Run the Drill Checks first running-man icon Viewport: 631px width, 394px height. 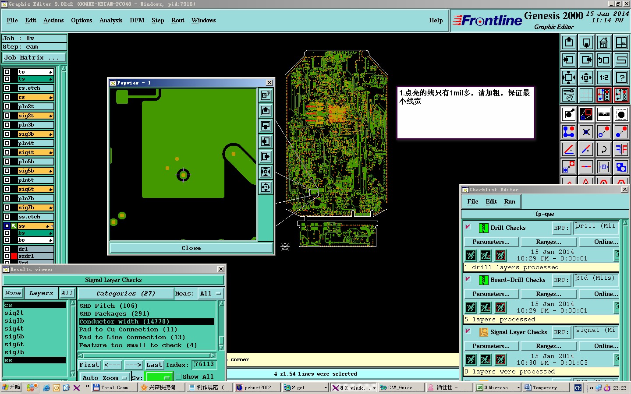coord(471,255)
